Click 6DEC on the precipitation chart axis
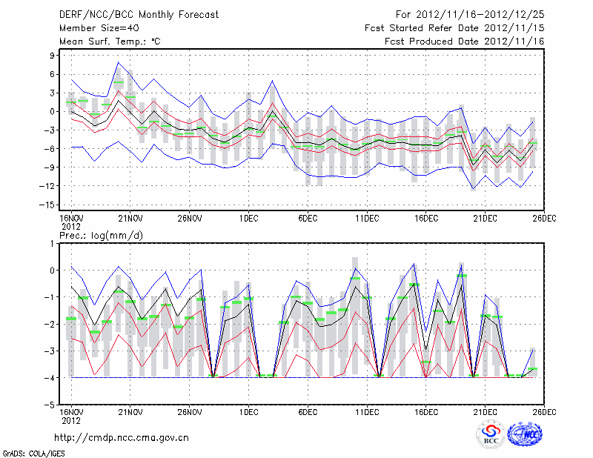Image resolution: width=593 pixels, height=458 pixels. (x=308, y=412)
